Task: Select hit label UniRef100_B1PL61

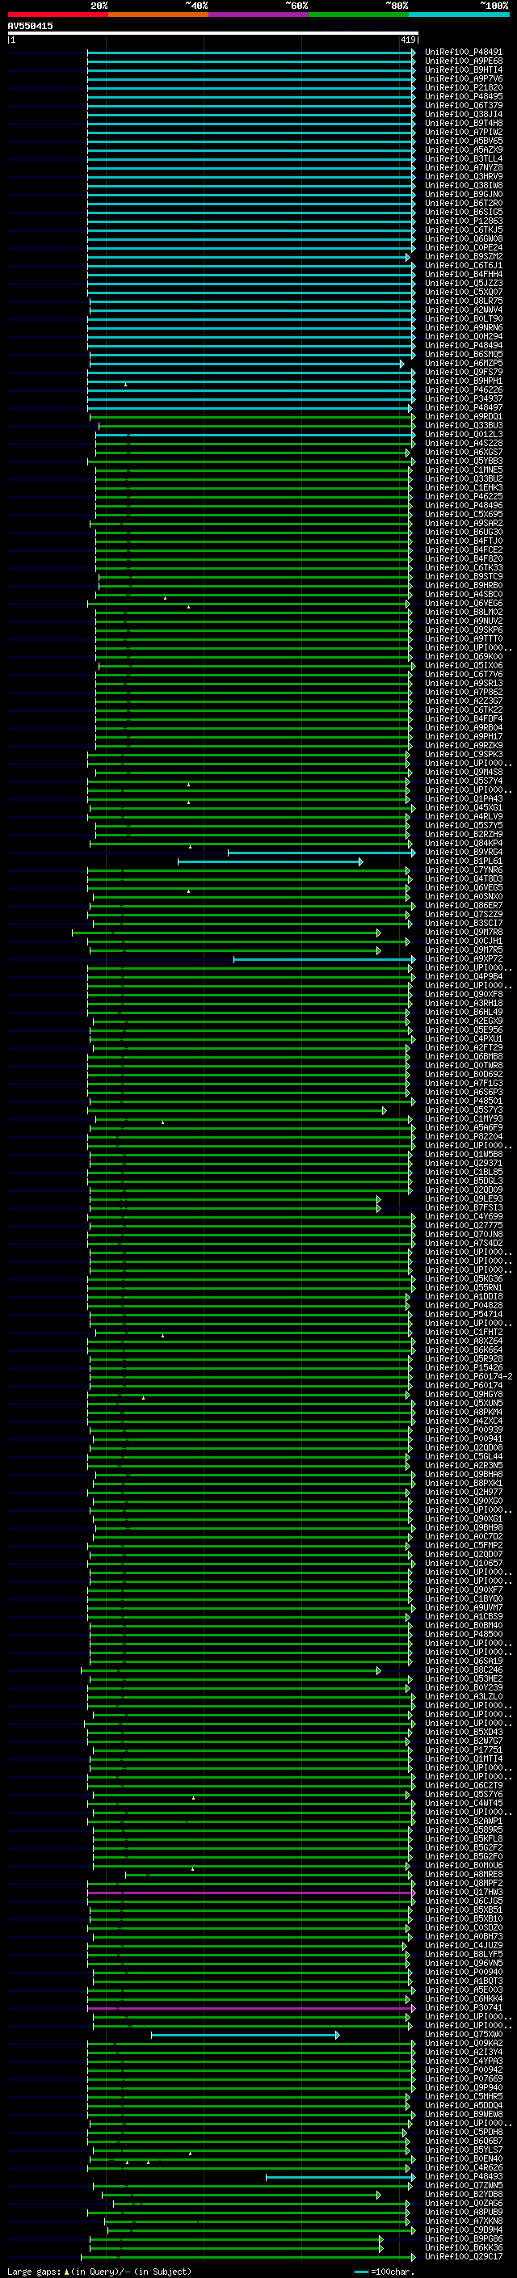Action: click(463, 861)
